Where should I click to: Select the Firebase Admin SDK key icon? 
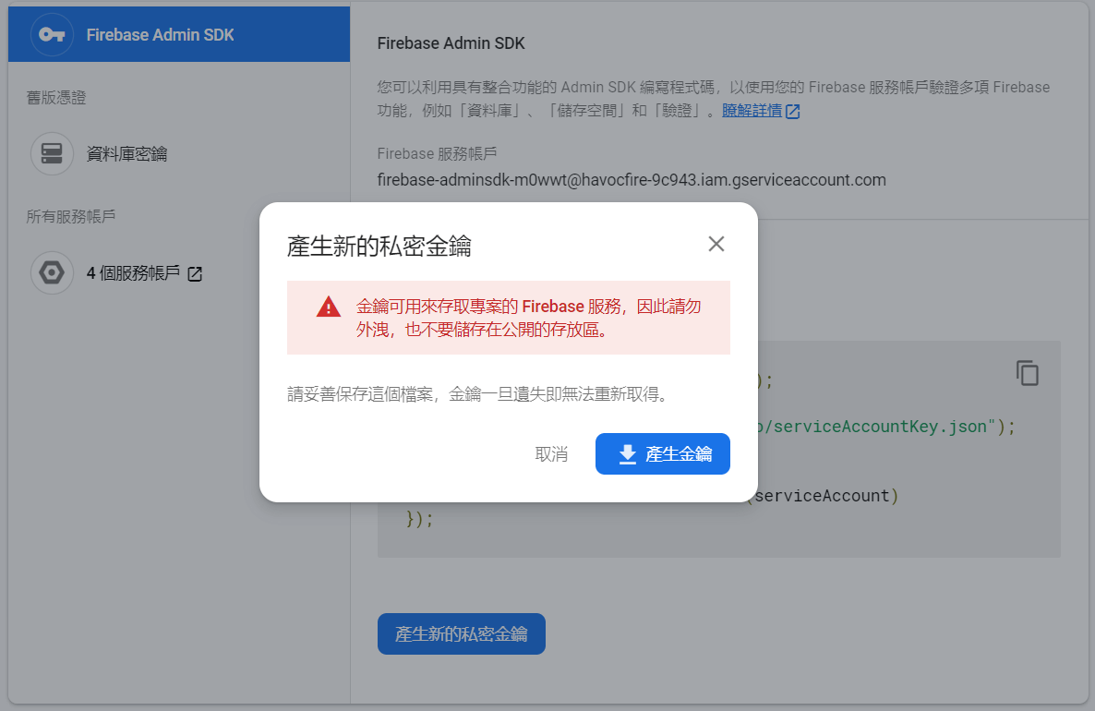(52, 34)
